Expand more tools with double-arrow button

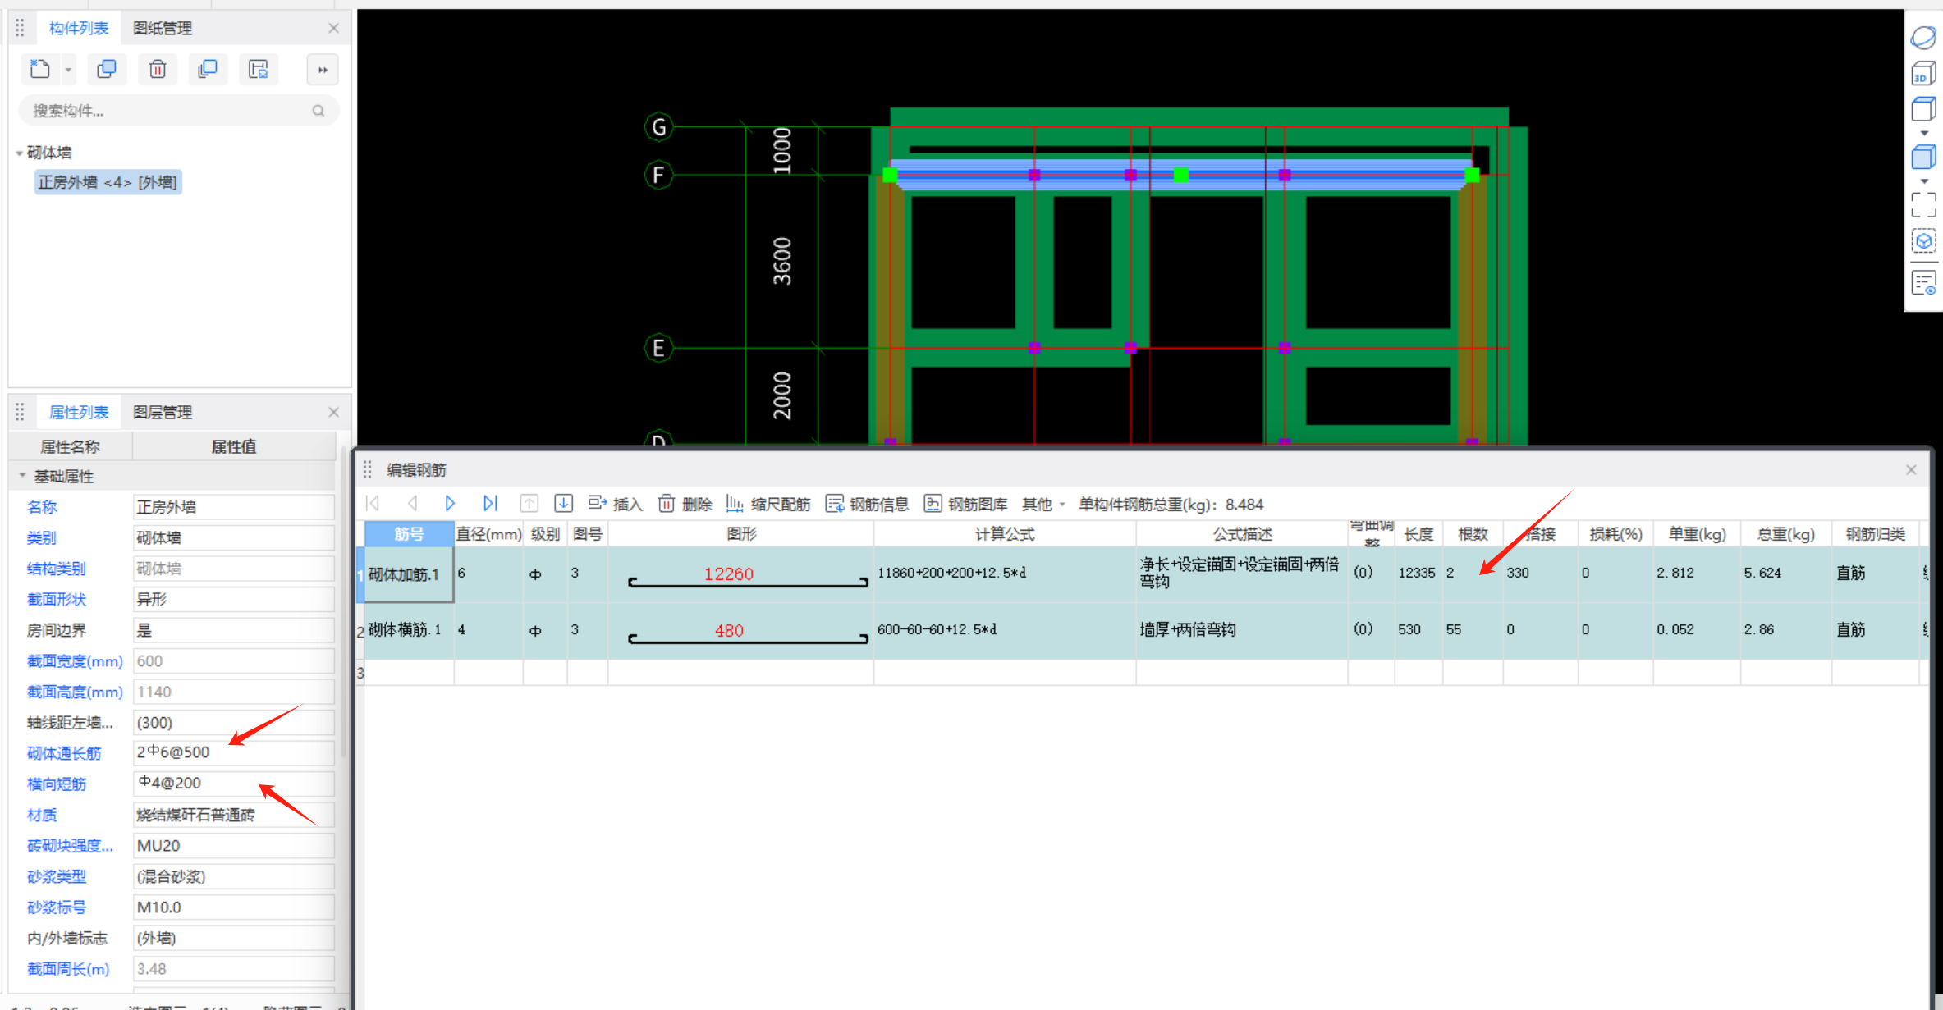(323, 70)
